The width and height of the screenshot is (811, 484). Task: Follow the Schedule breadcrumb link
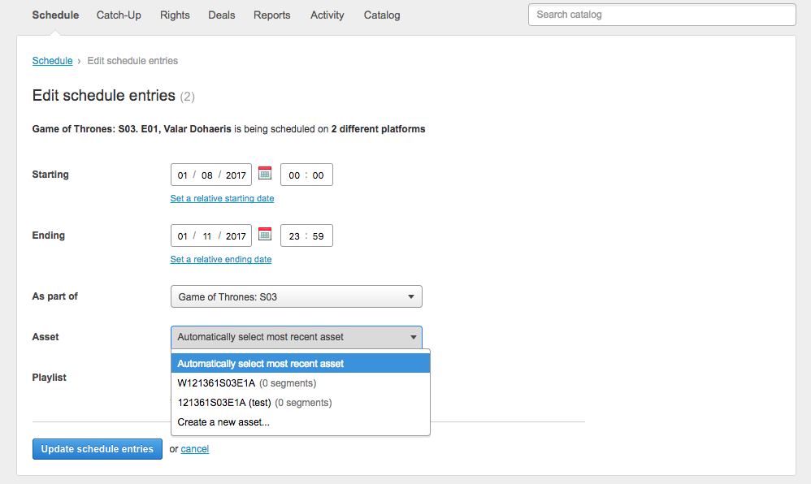click(x=52, y=60)
